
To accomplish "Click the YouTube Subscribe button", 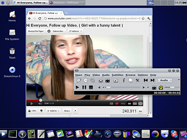I will pyautogui.click(x=56, y=31).
